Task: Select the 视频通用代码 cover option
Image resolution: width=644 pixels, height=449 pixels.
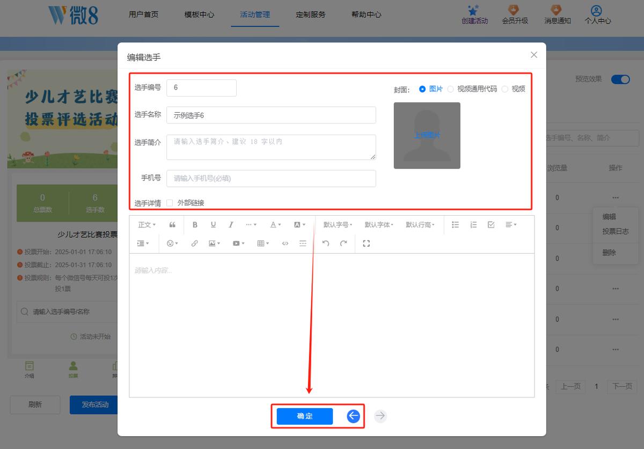Action: click(472, 89)
